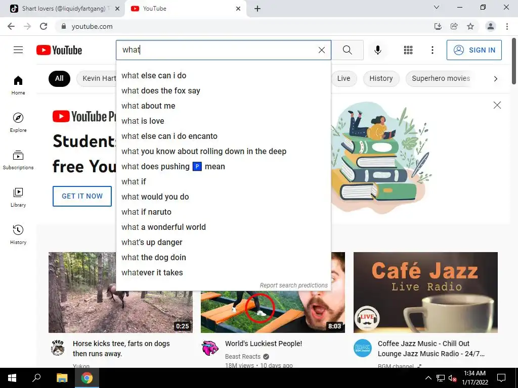Select the Superhero movies chip

point(441,78)
